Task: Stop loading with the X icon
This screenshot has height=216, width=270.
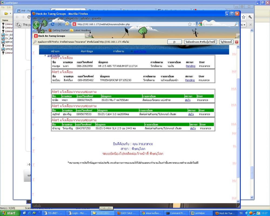Action: (x=60, y=24)
